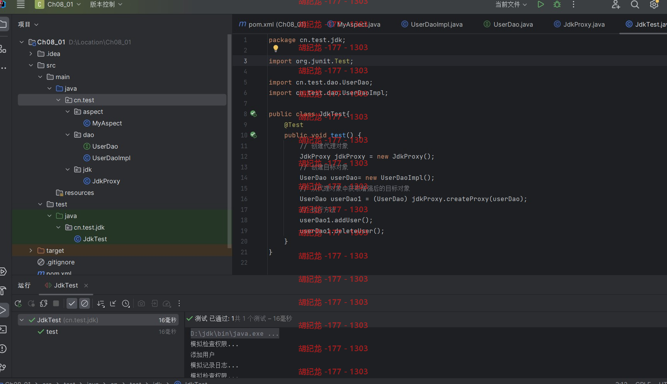The height and width of the screenshot is (384, 667).
Task: Open Search Everywhere magnifier
Action: tap(635, 4)
